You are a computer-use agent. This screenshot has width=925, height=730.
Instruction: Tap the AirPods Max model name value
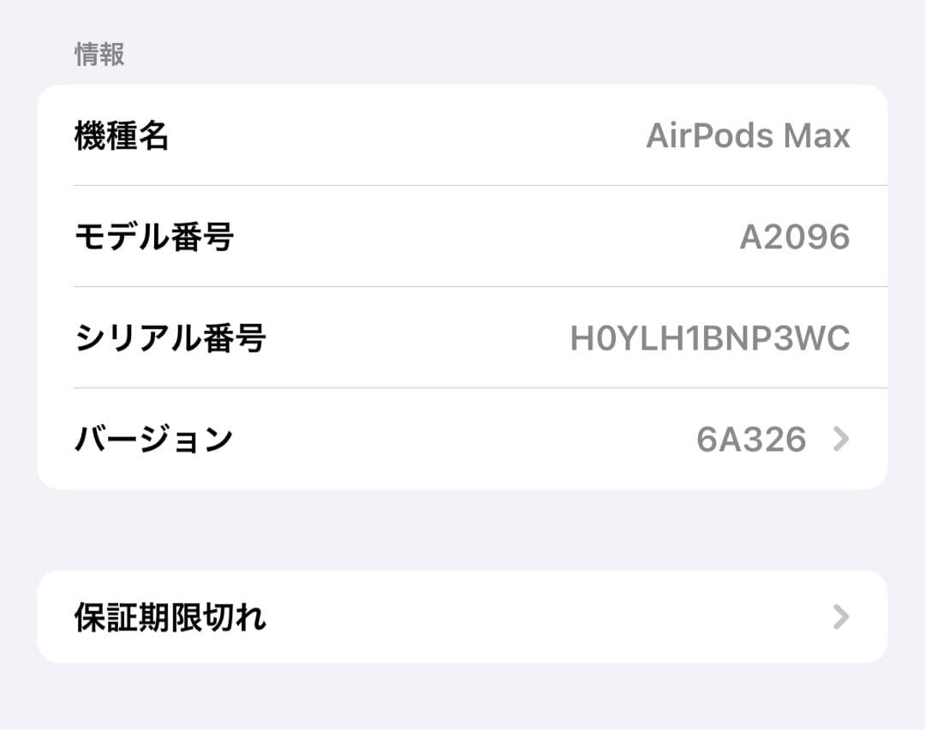pos(749,135)
